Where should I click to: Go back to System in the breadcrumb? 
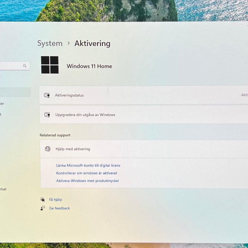[50, 43]
